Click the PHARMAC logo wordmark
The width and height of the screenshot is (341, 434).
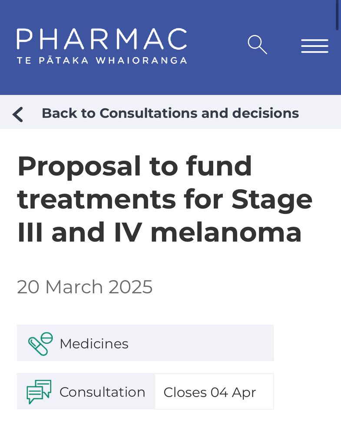point(102,39)
